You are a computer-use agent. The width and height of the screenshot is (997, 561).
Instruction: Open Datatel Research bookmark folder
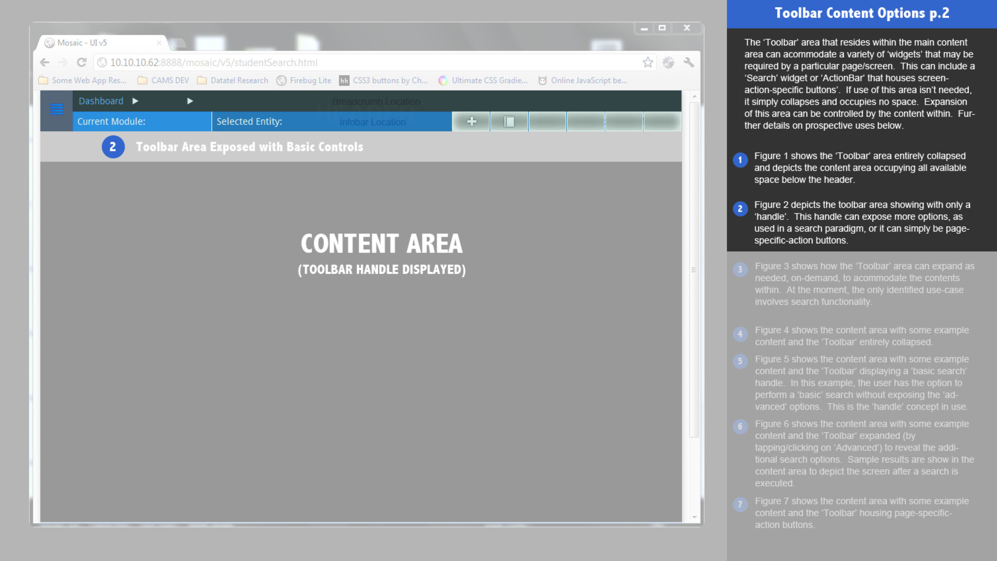click(x=233, y=81)
